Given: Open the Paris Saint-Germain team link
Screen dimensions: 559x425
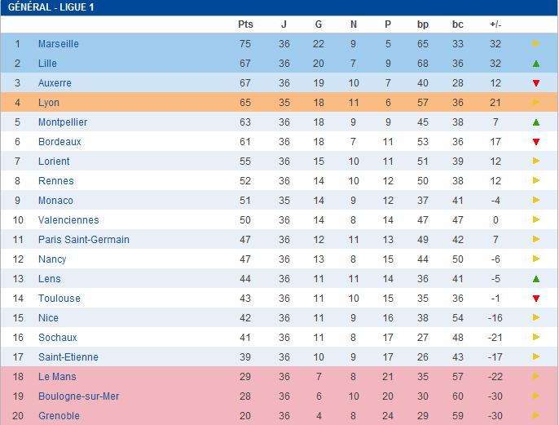Looking at the screenshot, I should [83, 240].
